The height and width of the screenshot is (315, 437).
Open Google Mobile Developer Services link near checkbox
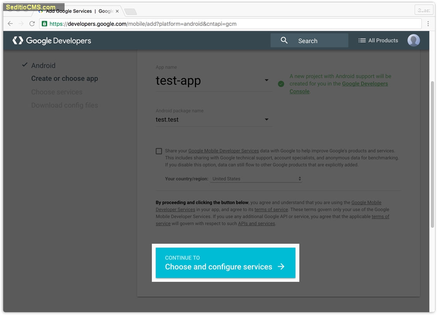pos(224,151)
